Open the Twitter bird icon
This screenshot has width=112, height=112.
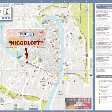tap(6, 18)
